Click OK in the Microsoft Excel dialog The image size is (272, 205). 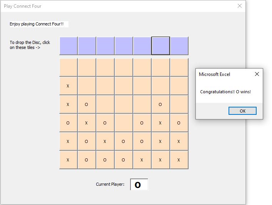242,111
